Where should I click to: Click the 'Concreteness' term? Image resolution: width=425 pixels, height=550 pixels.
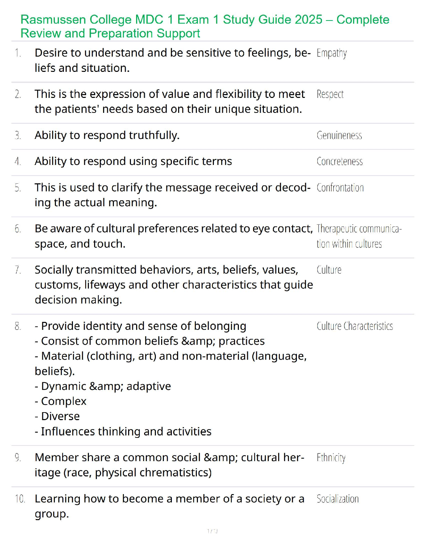(x=340, y=161)
